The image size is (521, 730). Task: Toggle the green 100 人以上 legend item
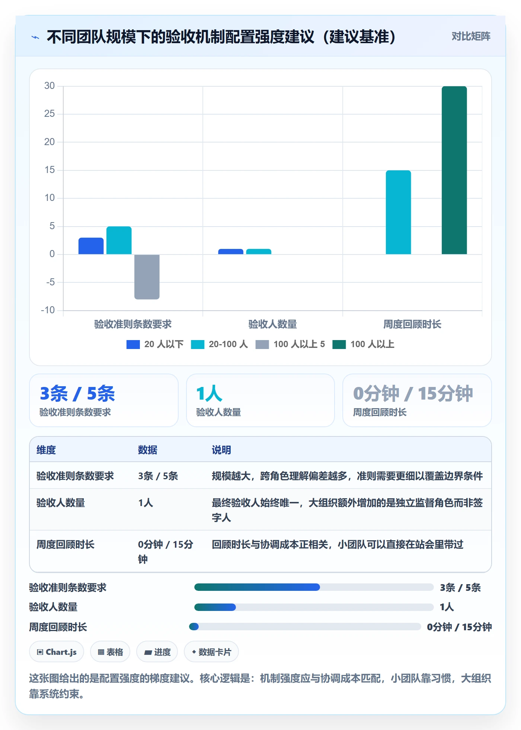coord(363,344)
